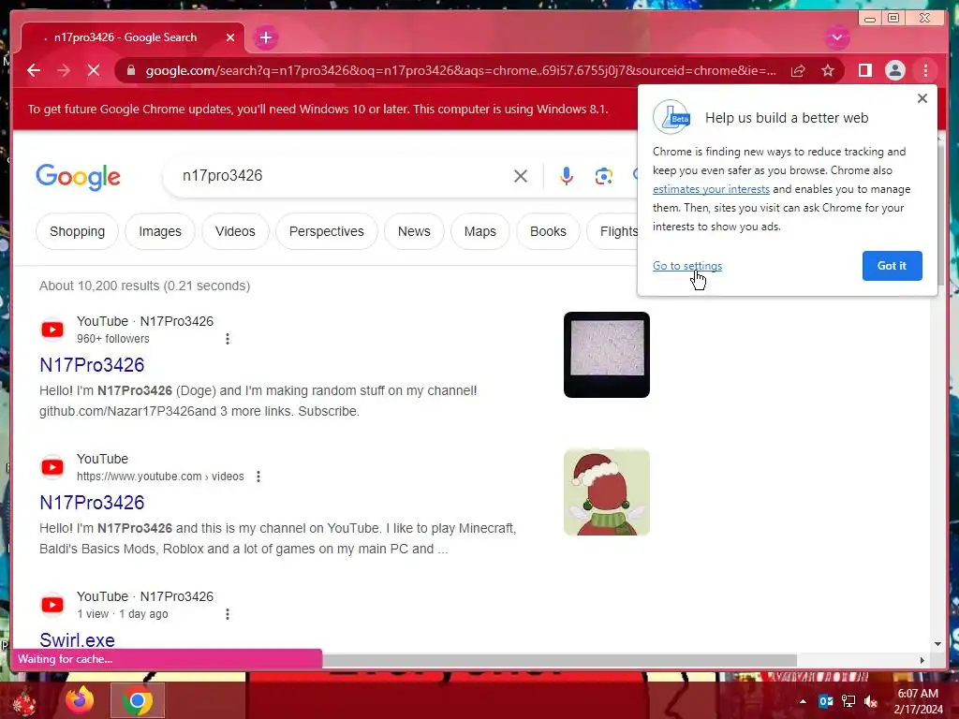Search by image with Lens icon
Image resolution: width=959 pixels, height=719 pixels.
tap(604, 176)
